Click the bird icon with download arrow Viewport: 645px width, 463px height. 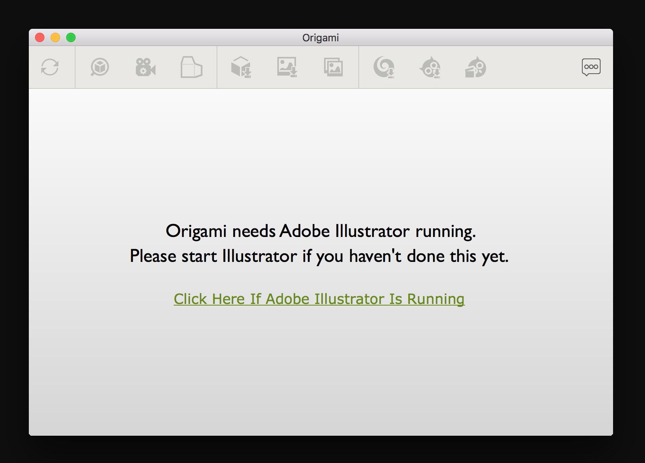coord(430,67)
